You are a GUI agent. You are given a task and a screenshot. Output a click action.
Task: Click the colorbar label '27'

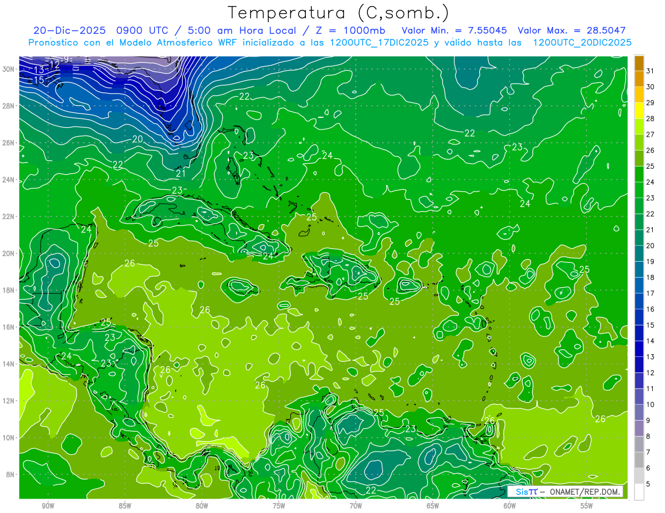click(651, 134)
